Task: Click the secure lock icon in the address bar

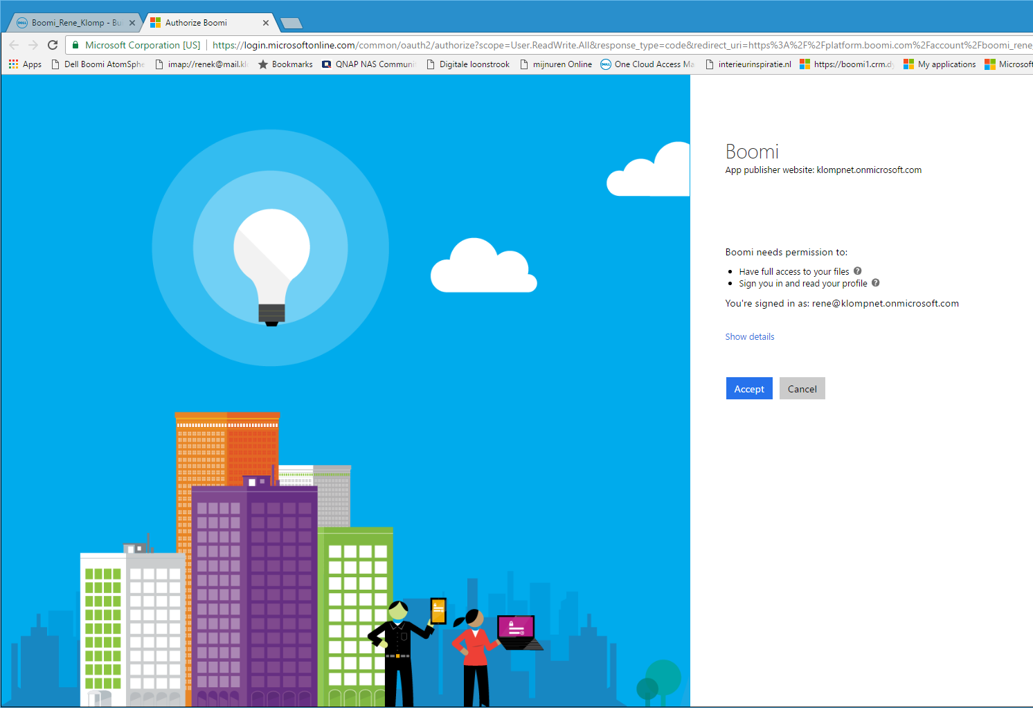Action: [x=75, y=44]
